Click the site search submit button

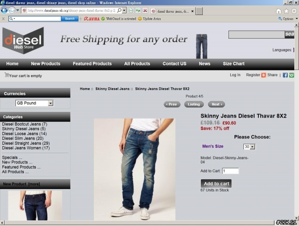coord(290,34)
